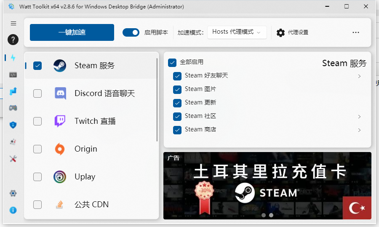This screenshot has width=379, height=227.
Task: Click the 一键加速 button
Action: (x=72, y=32)
